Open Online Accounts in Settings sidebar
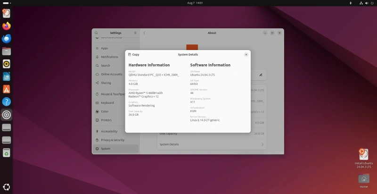This screenshot has height=194, width=377. 115,75
